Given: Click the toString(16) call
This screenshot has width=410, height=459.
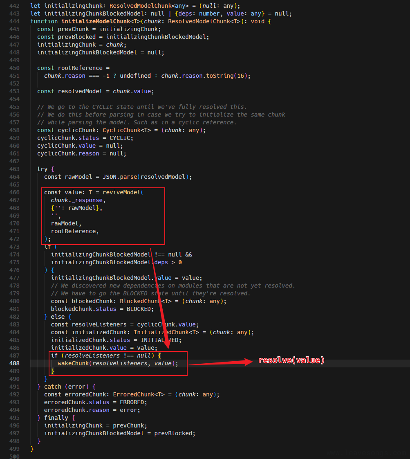Looking at the screenshot, I should point(228,76).
